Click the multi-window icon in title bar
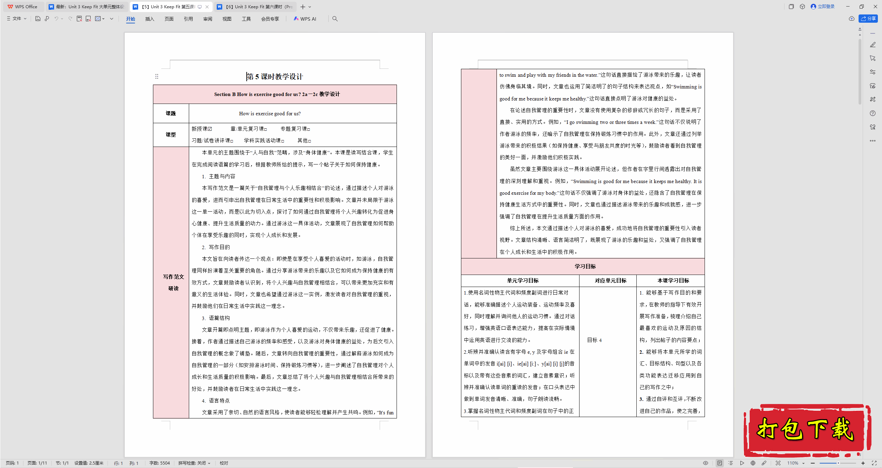Image resolution: width=882 pixels, height=468 pixels. point(791,7)
